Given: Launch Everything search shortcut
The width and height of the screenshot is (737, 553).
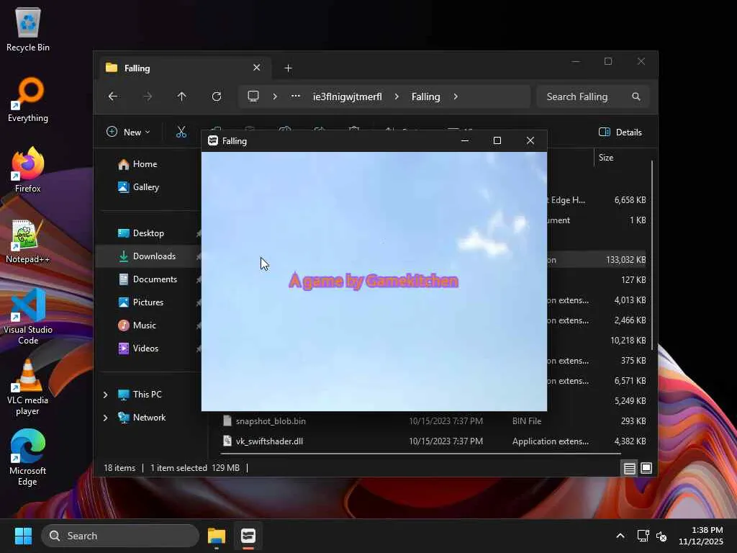Looking at the screenshot, I should click(28, 99).
